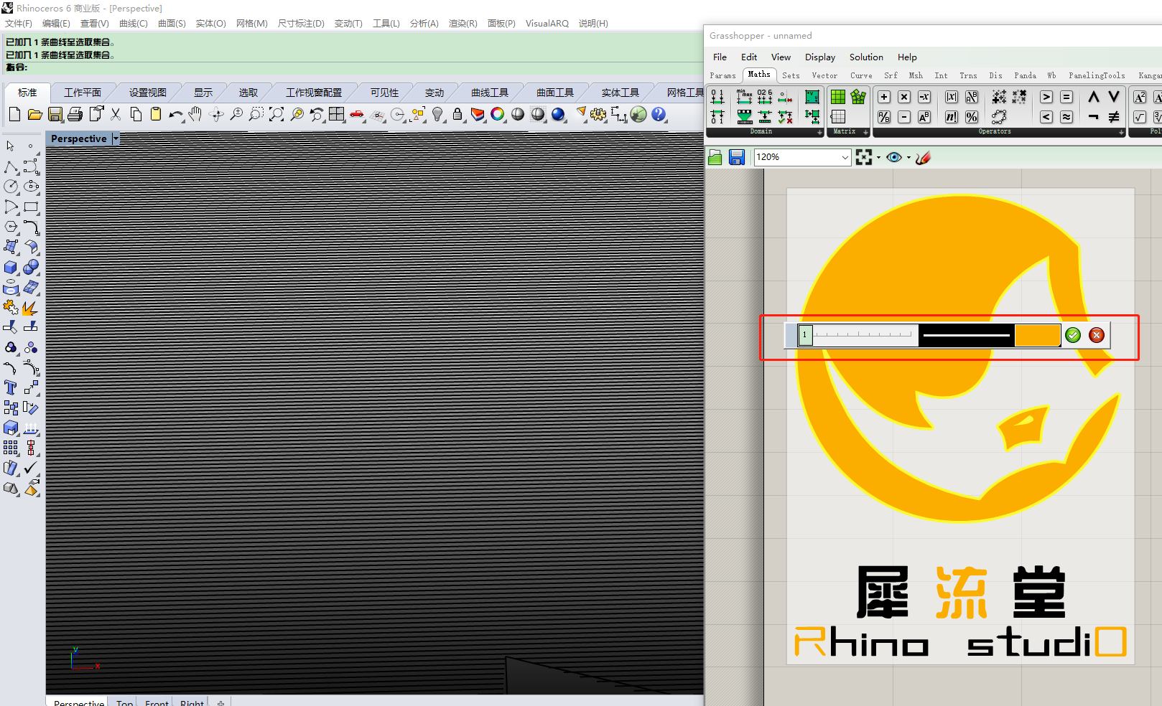Open Grasshopper Display menu
Viewport: 1162px width, 706px height.
(x=820, y=57)
